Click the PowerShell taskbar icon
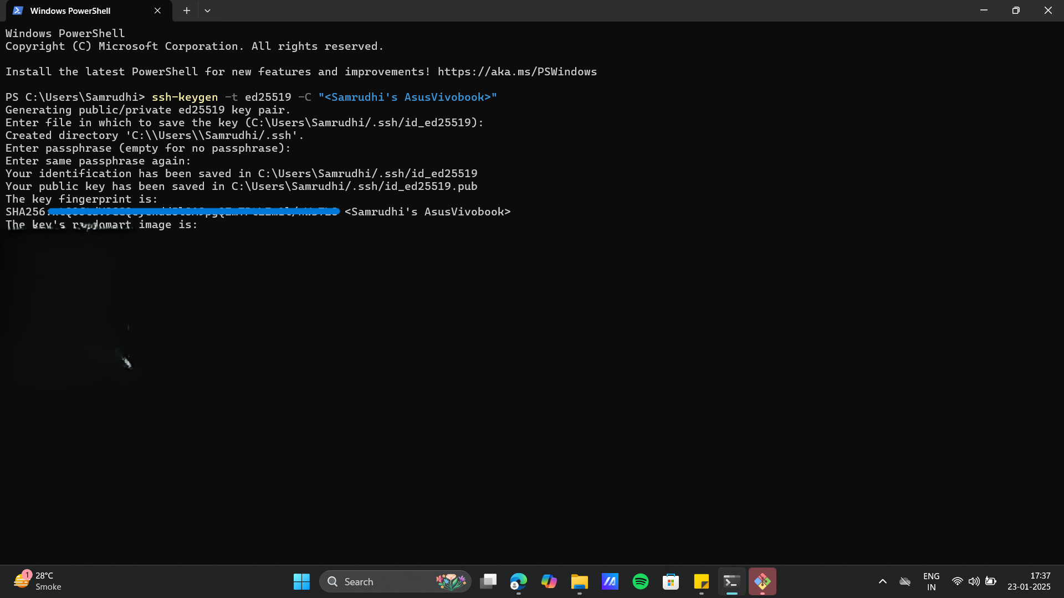This screenshot has width=1064, height=598. click(x=731, y=581)
